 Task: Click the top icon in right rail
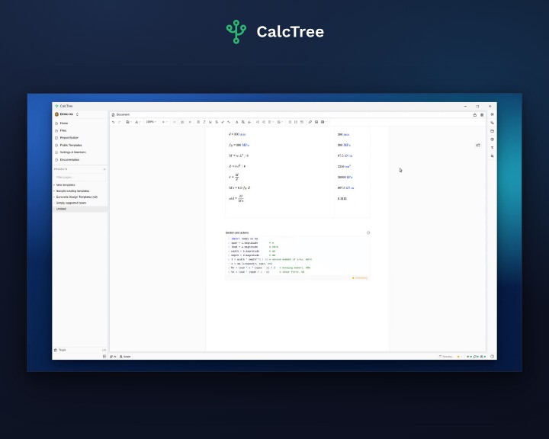coord(493,114)
